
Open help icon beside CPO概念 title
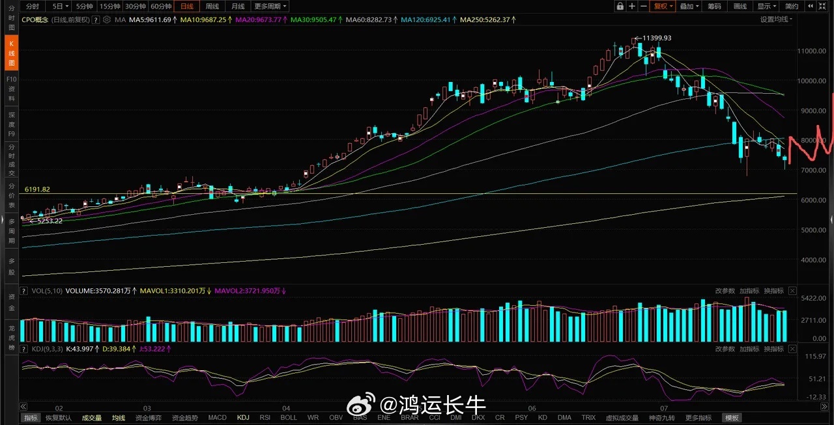pyautogui.click(x=96, y=20)
